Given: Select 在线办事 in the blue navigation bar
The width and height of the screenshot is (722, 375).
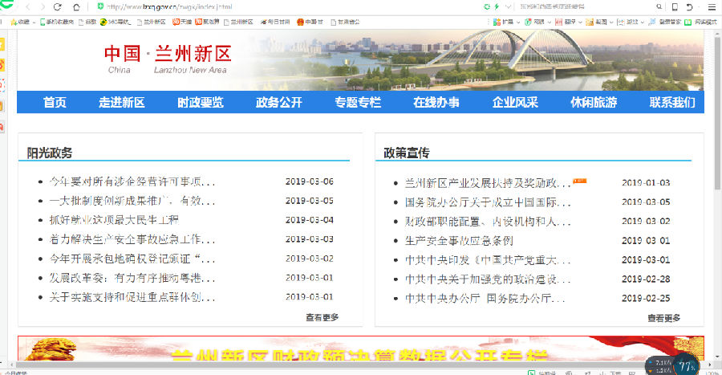Looking at the screenshot, I should point(436,102).
